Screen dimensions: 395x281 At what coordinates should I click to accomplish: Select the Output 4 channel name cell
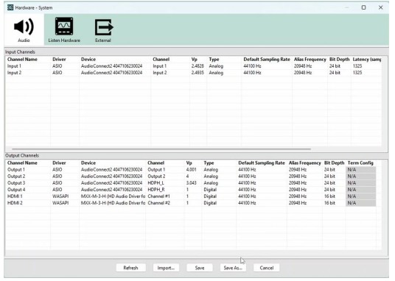(x=16, y=190)
